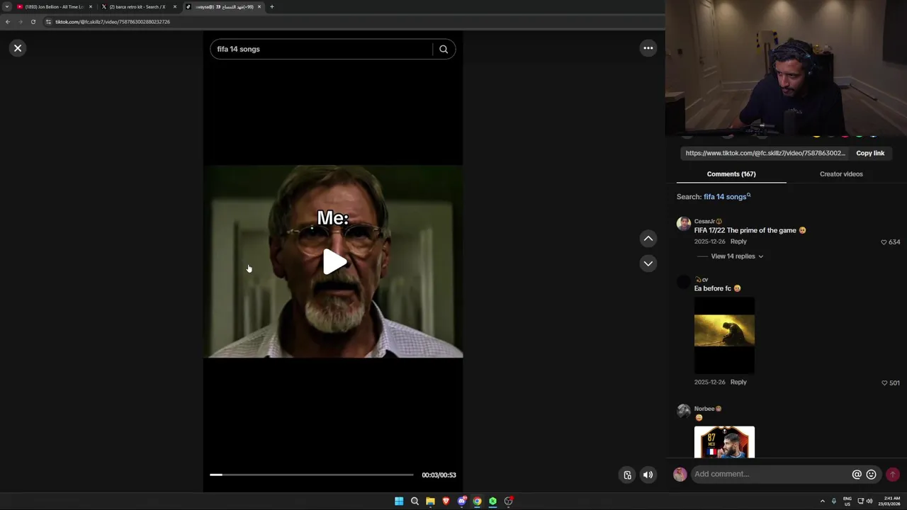Close the TikTok video viewer with the X button
The height and width of the screenshot is (510, 907).
(x=18, y=48)
